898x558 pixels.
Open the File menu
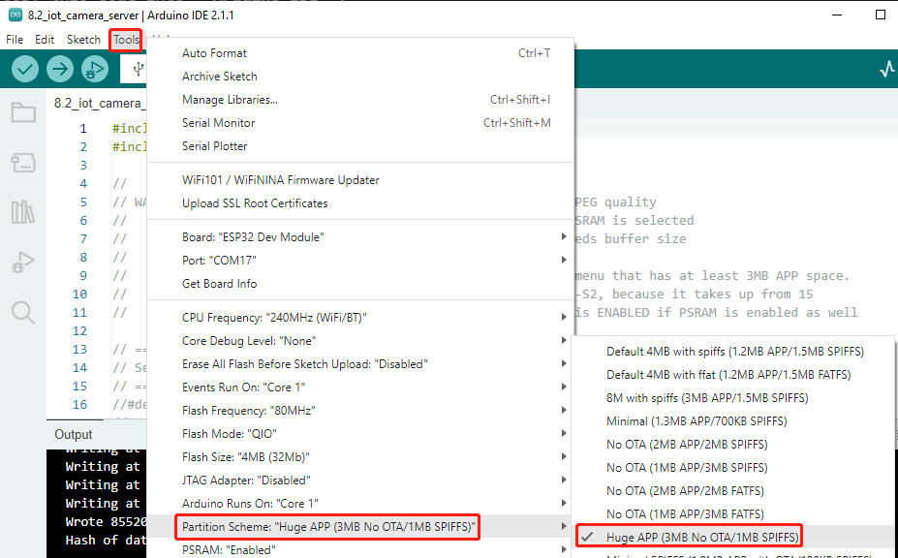[15, 40]
